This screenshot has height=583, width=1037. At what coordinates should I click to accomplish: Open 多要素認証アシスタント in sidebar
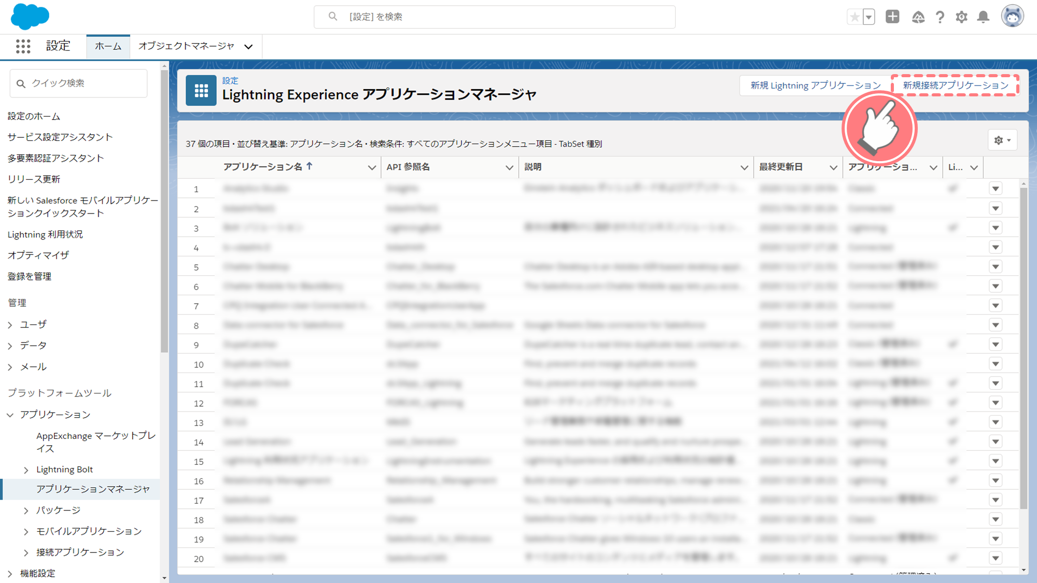point(55,158)
